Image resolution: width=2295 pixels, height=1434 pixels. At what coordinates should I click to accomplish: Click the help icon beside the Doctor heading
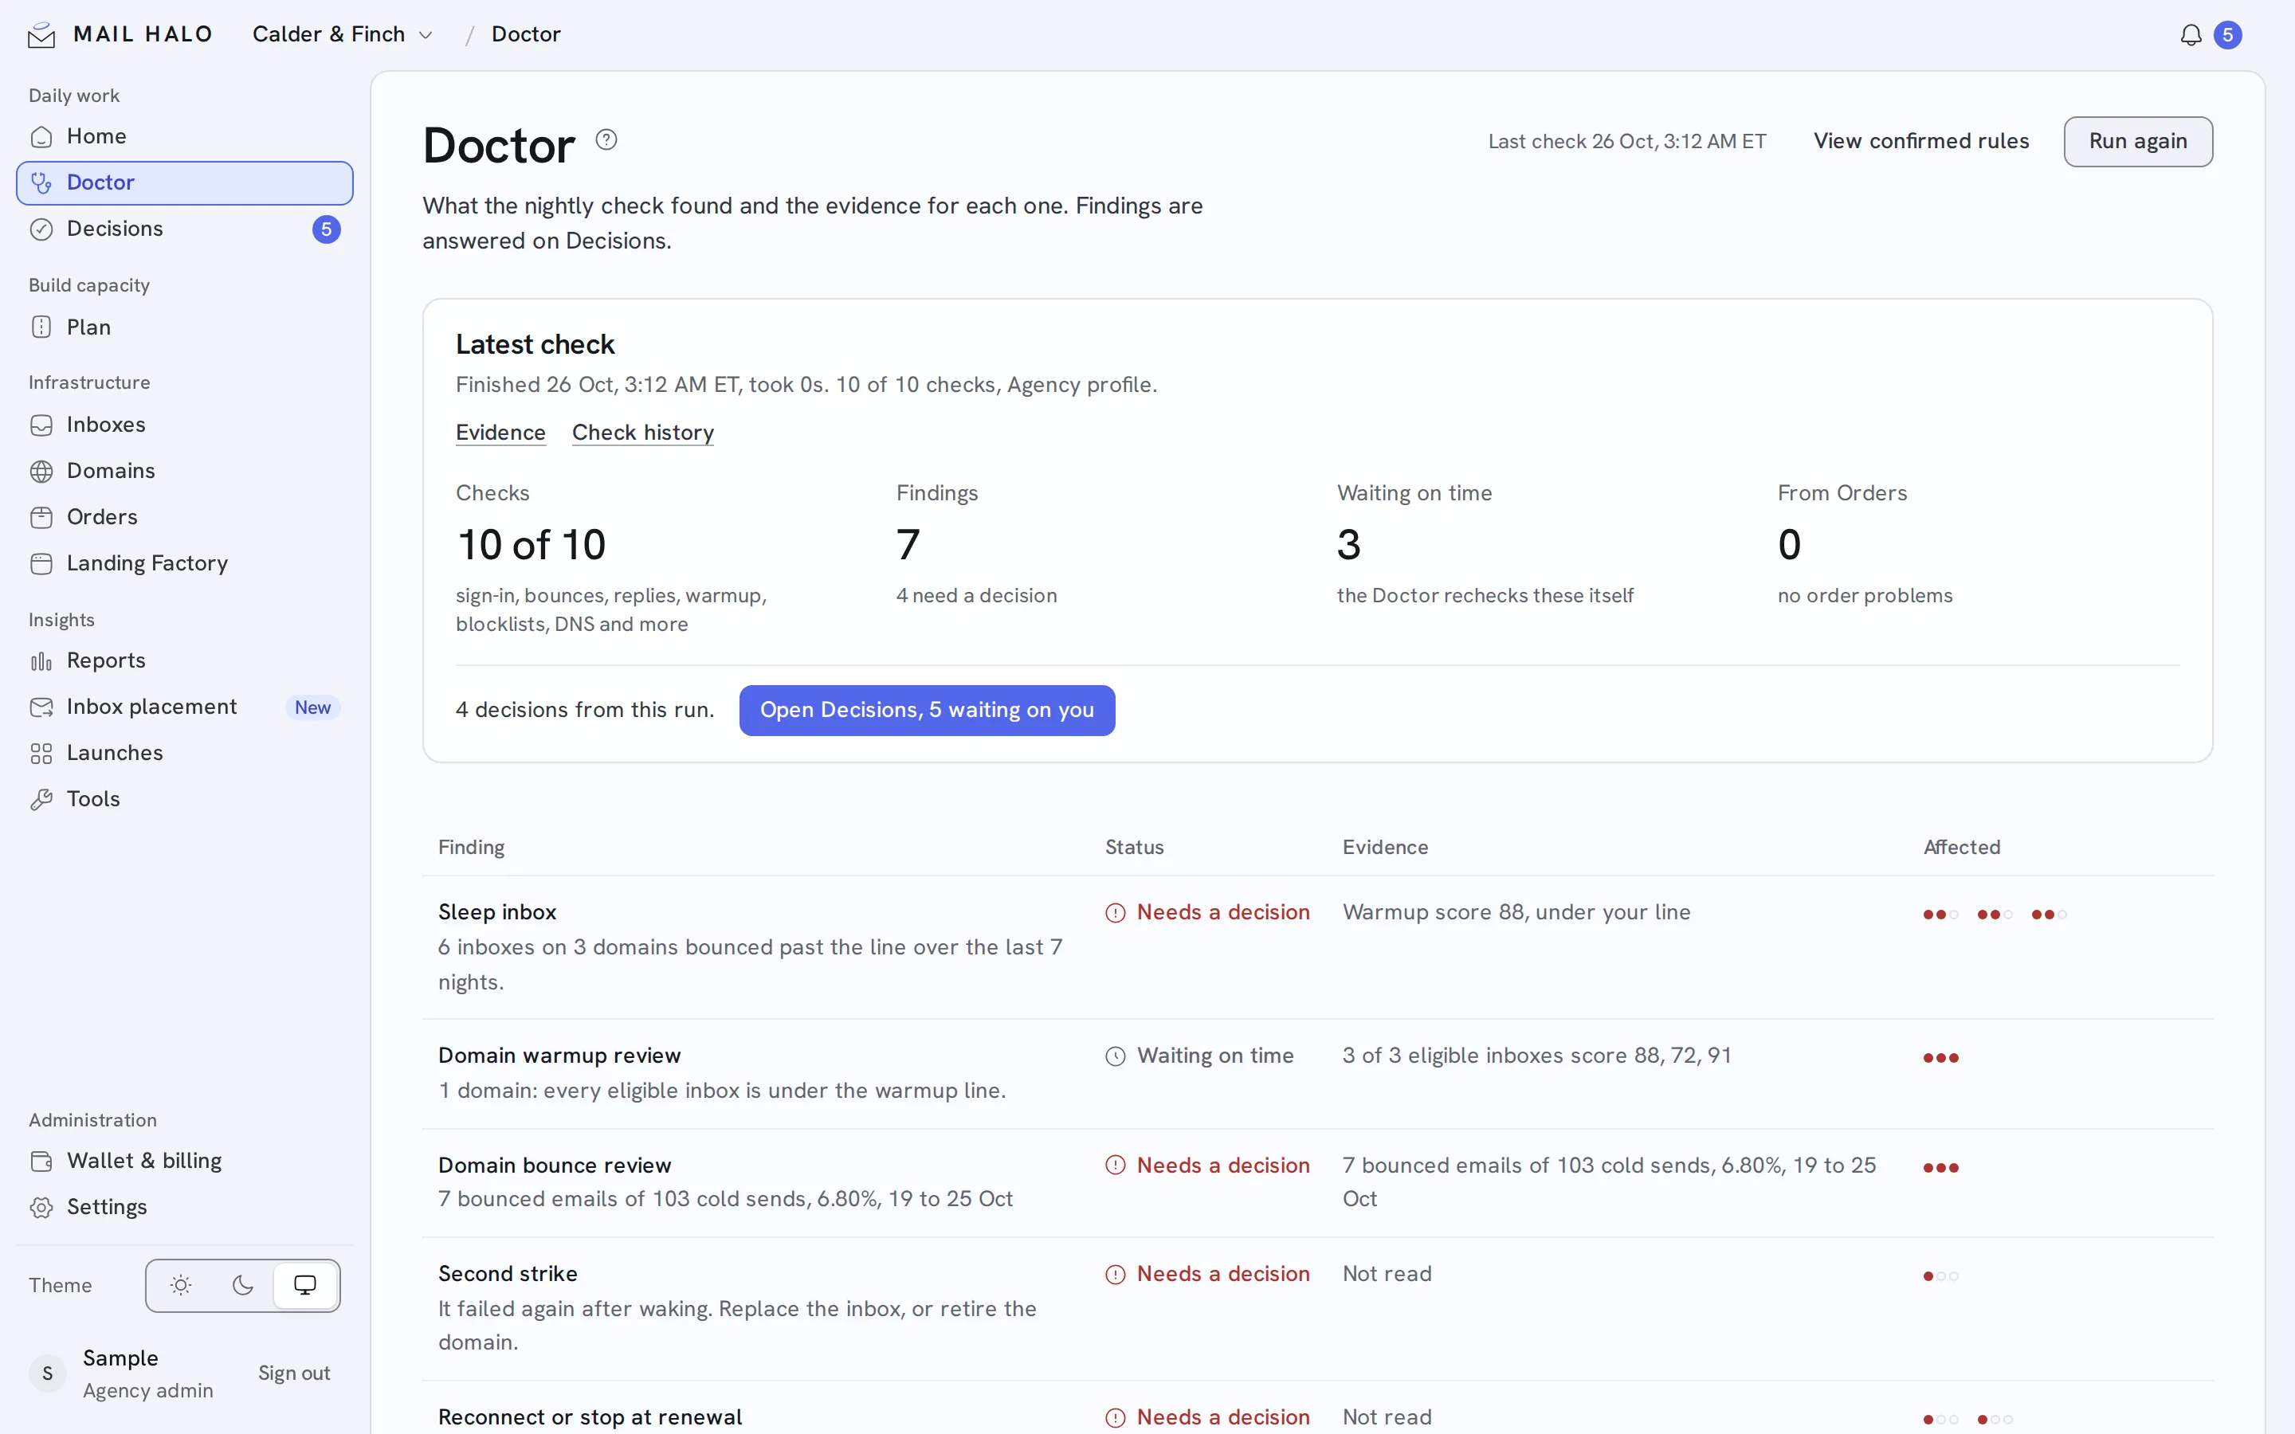[606, 139]
